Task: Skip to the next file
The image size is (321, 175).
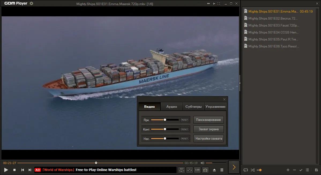Action: pyautogui.click(x=30, y=170)
